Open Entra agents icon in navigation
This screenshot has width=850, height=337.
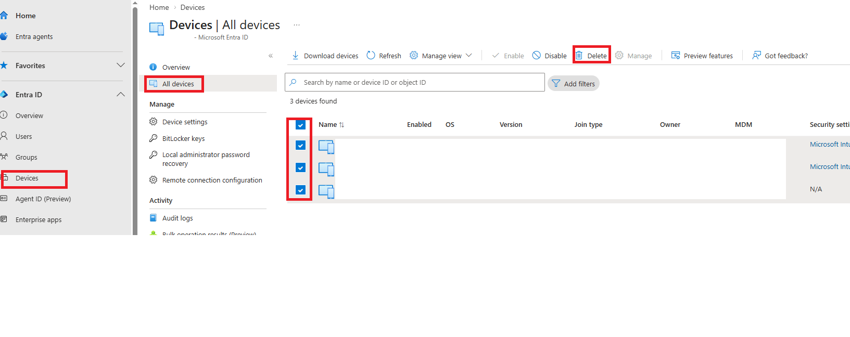[x=4, y=36]
